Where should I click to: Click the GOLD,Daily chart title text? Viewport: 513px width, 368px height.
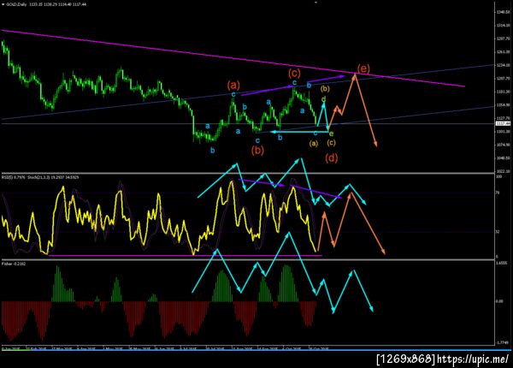pos(17,4)
